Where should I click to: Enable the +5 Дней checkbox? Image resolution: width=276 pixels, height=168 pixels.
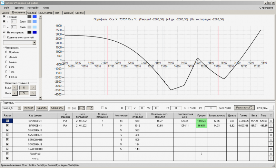[x=4, y=27]
